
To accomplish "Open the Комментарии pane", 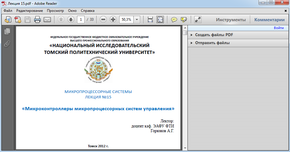I will [x=269, y=20].
